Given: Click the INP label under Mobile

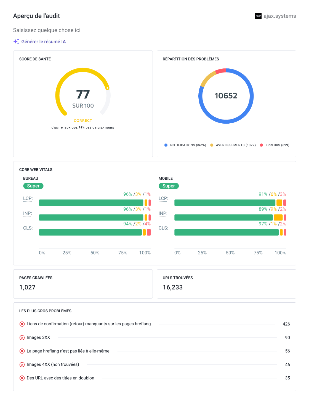Looking at the screenshot, I should point(163,213).
